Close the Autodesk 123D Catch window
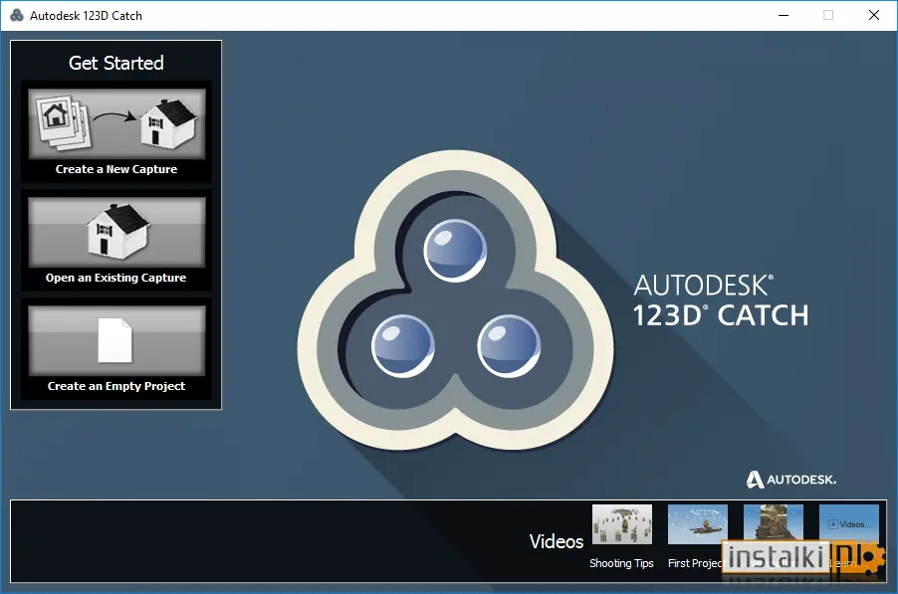Screen dimensions: 898x594 (x=874, y=16)
